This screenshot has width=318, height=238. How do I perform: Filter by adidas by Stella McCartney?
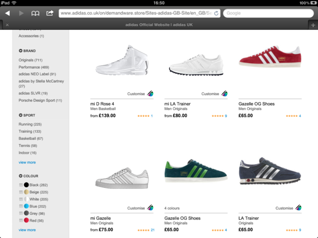[x=41, y=84]
